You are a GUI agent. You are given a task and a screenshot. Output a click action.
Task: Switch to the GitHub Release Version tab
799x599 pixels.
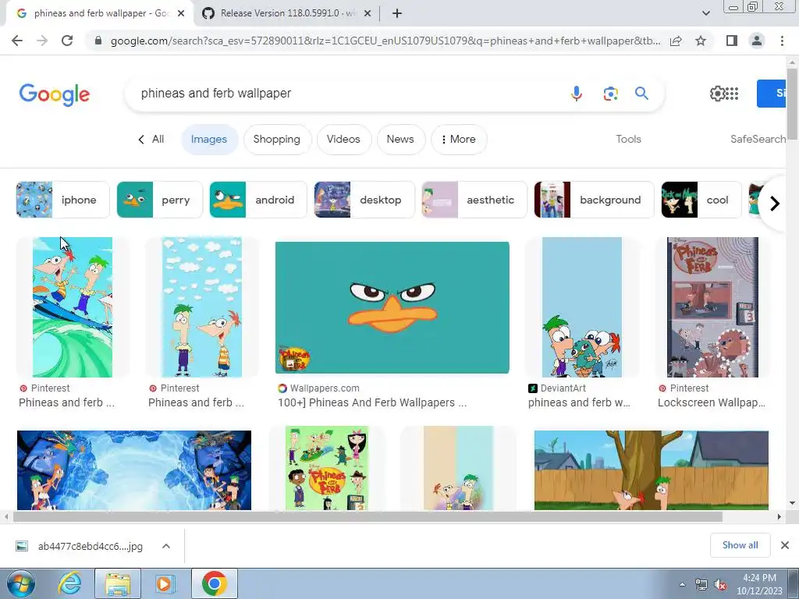[x=286, y=13]
